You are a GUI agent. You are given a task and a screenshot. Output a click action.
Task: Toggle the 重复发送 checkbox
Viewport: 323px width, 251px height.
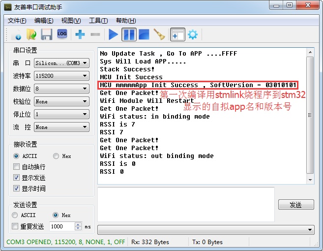(x=15, y=226)
